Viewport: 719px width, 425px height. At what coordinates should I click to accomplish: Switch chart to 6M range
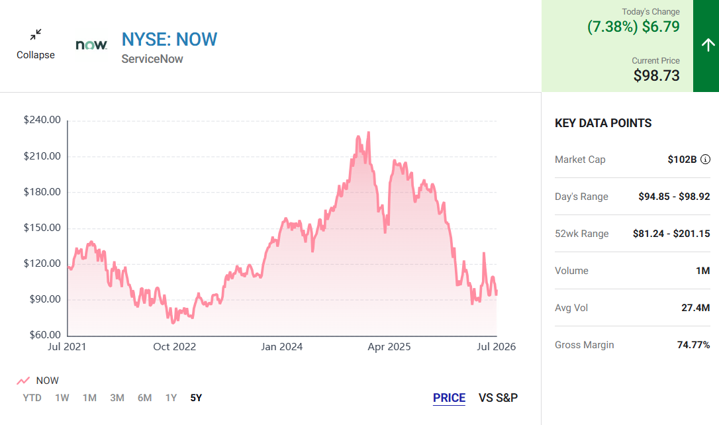(144, 397)
